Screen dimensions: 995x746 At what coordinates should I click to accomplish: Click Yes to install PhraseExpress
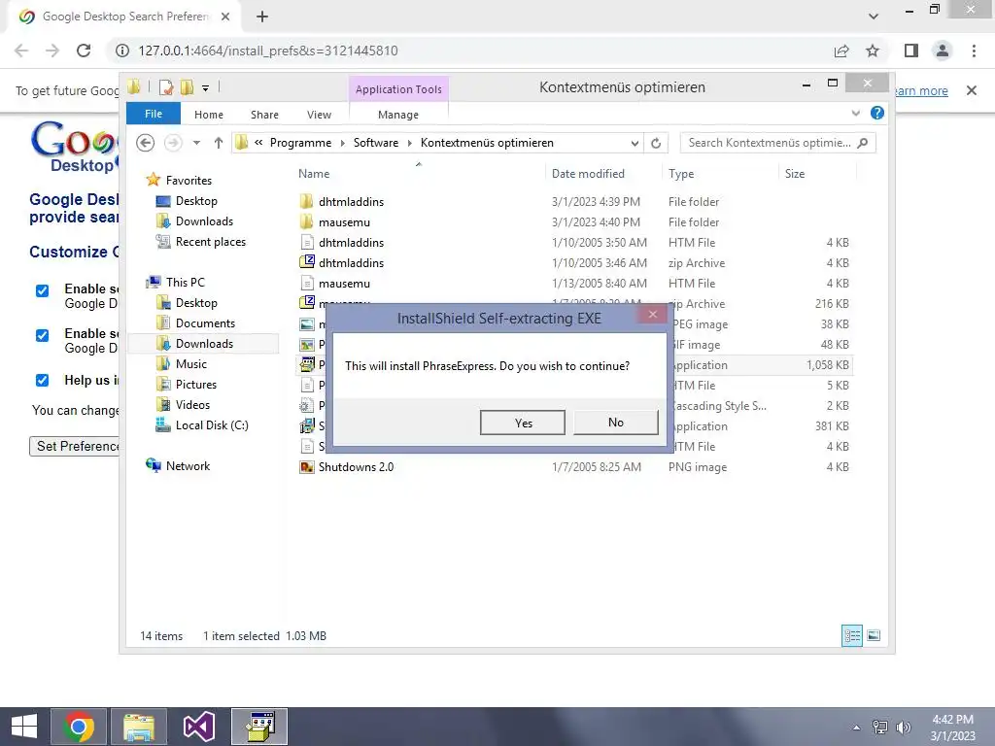[522, 423]
